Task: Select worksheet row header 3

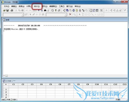Action: [x=6, y=95]
